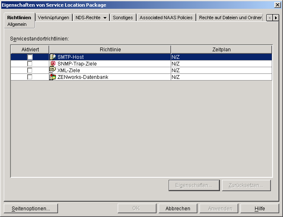Screen dimensions: 283x217
Task: Click the ZENworks-Datenbank policy icon
Action: point(53,77)
